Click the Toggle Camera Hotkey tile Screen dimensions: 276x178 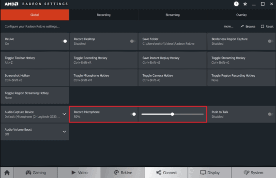[x=172, y=78]
